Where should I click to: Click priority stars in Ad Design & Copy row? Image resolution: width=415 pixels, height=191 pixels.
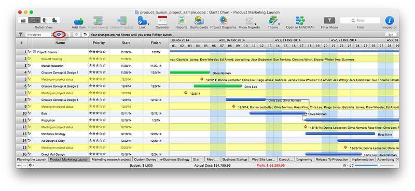click(x=97, y=141)
